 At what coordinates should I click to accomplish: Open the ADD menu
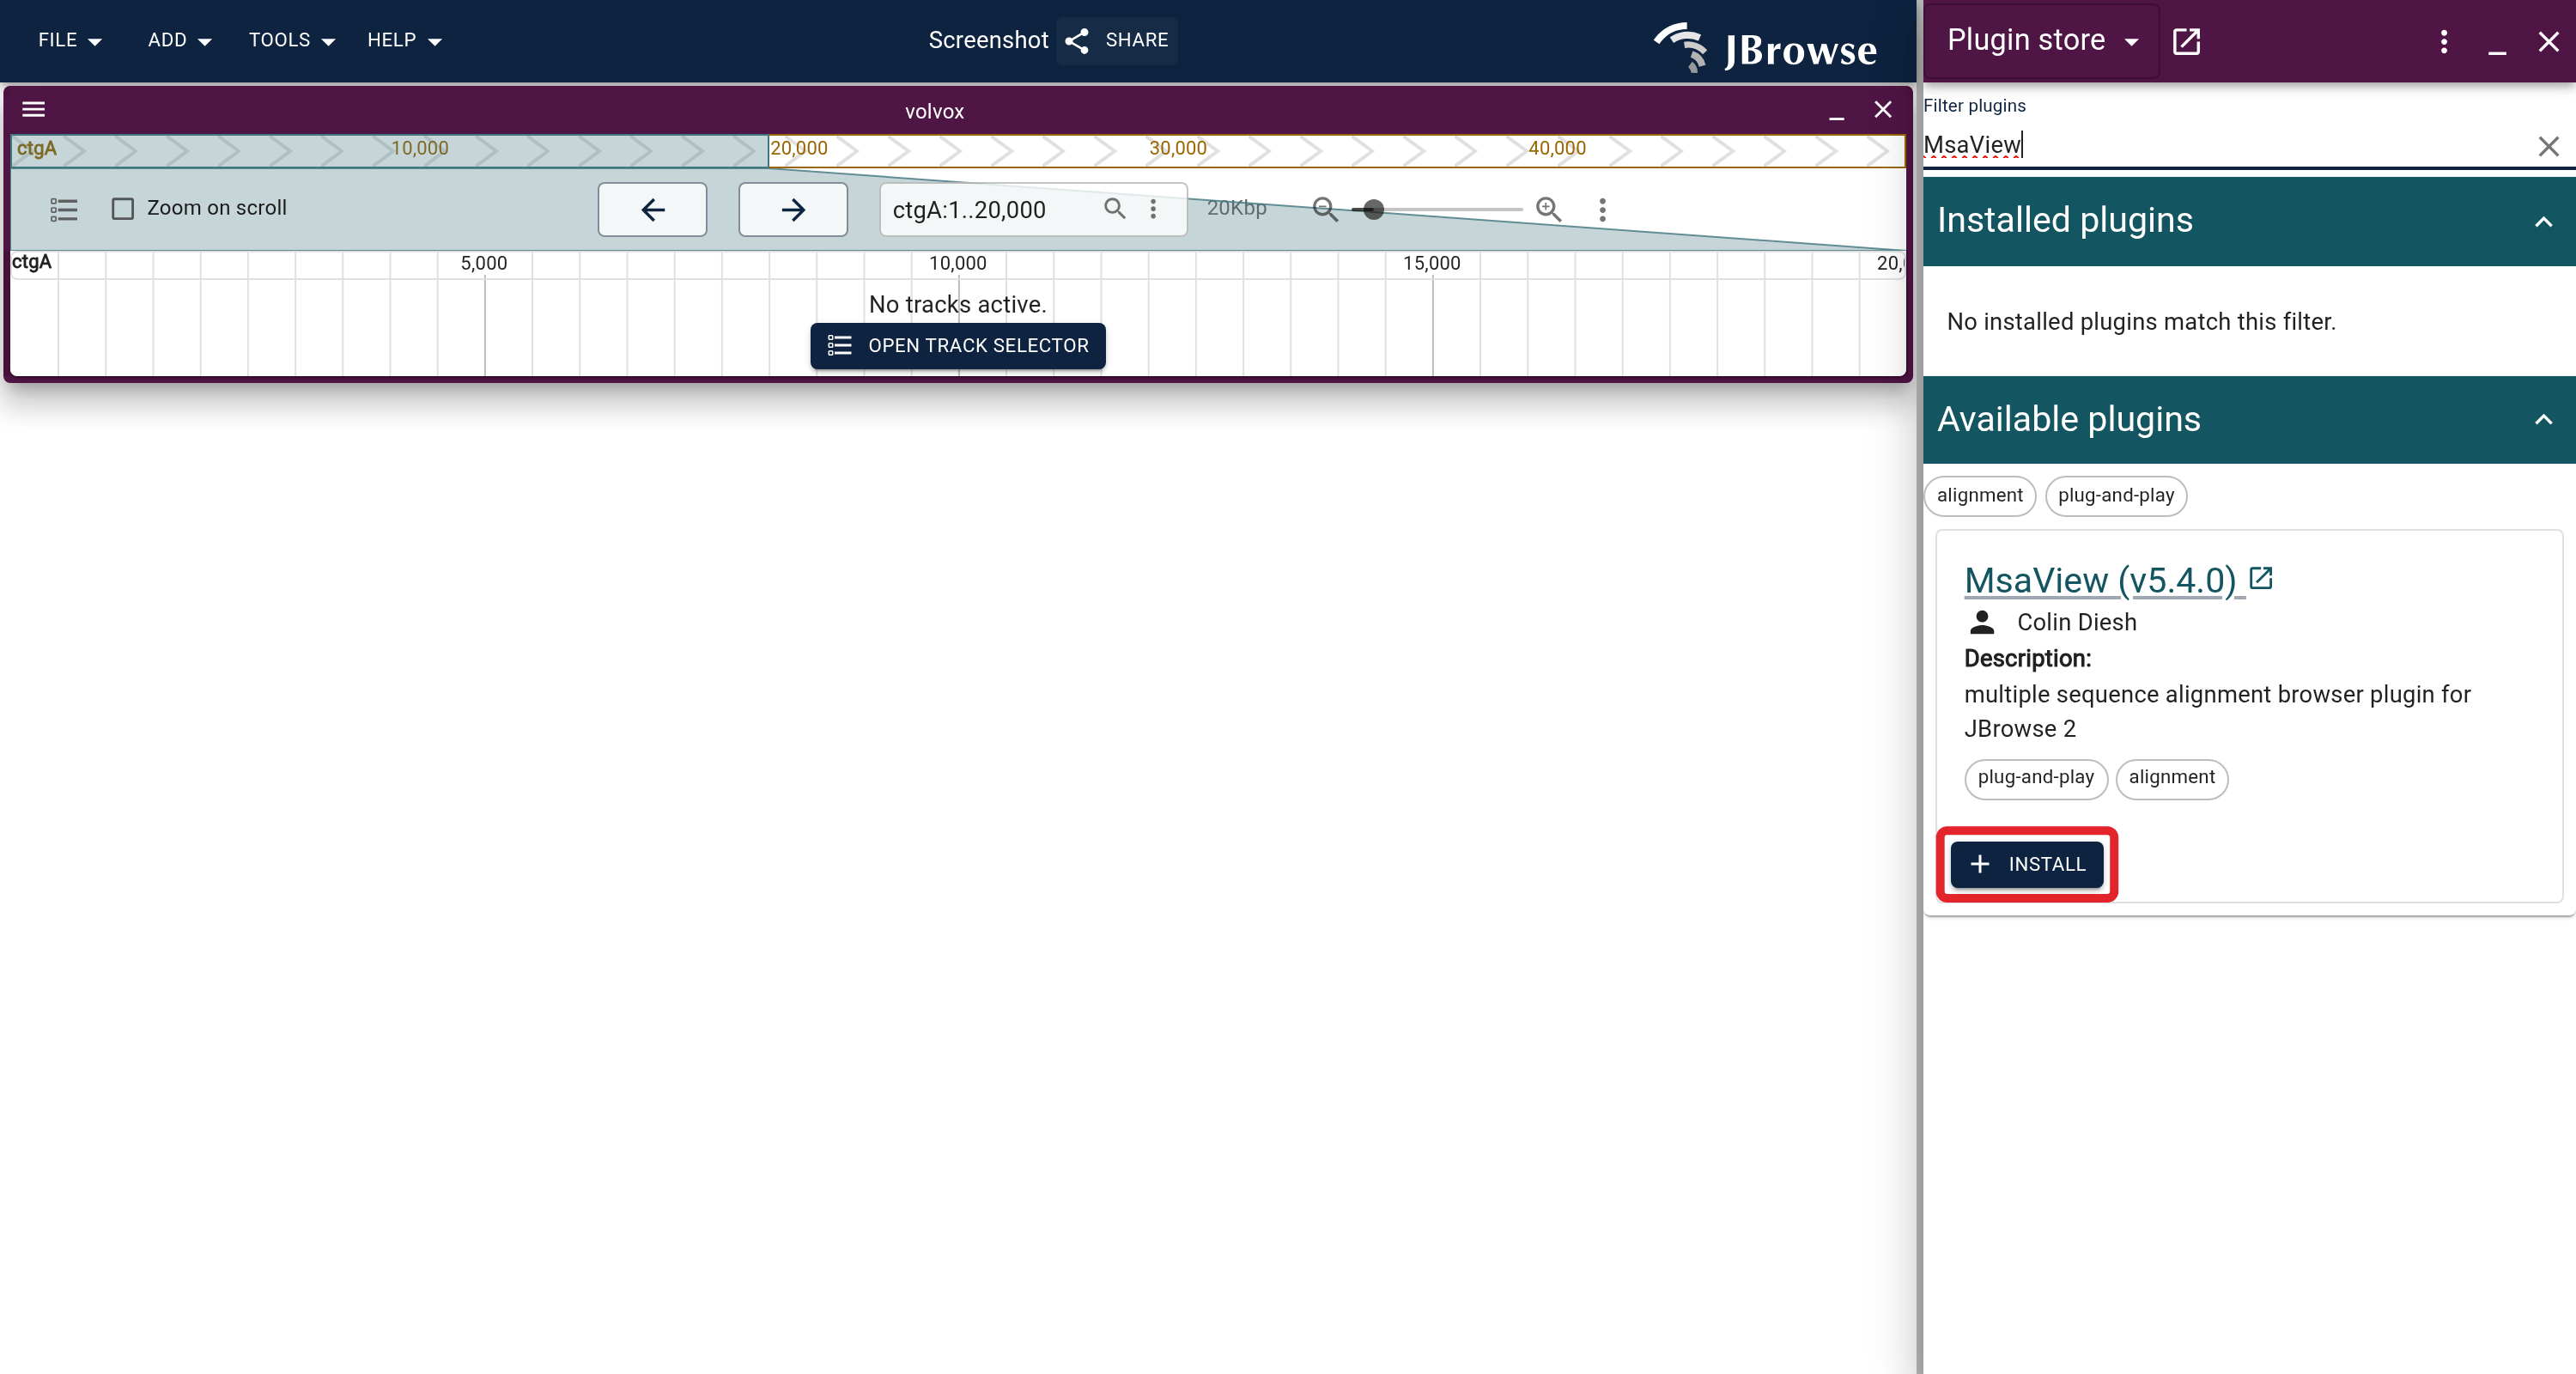coord(180,40)
